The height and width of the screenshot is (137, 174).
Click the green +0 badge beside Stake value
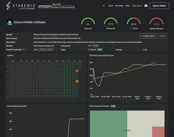[x=100, y=50]
